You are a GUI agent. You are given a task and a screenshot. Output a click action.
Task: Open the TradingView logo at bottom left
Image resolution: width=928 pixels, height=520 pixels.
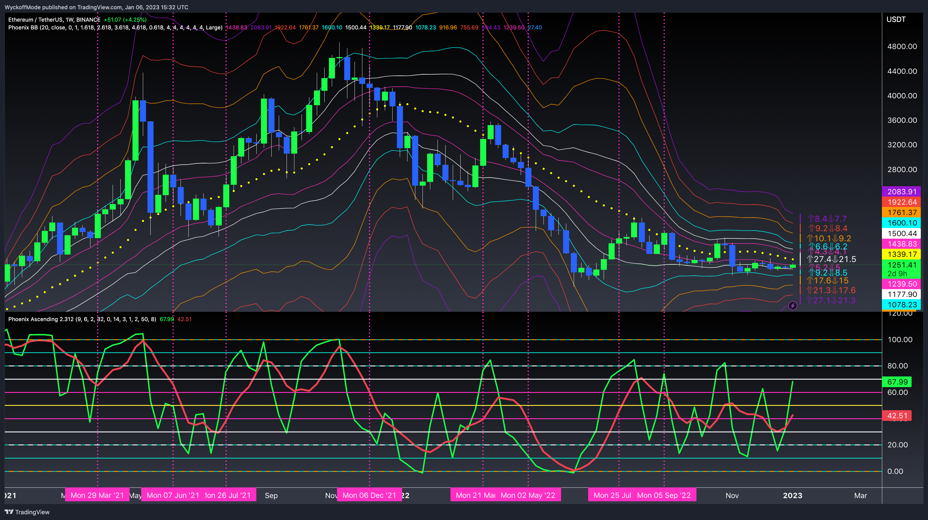[x=27, y=512]
